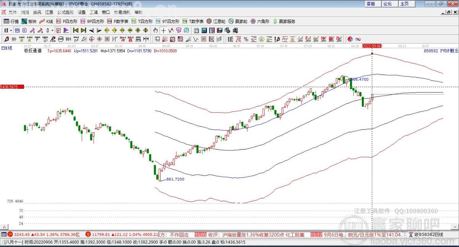Open the calculator icon
Image resolution: width=459 pixels, height=247 pixels.
(204, 30)
